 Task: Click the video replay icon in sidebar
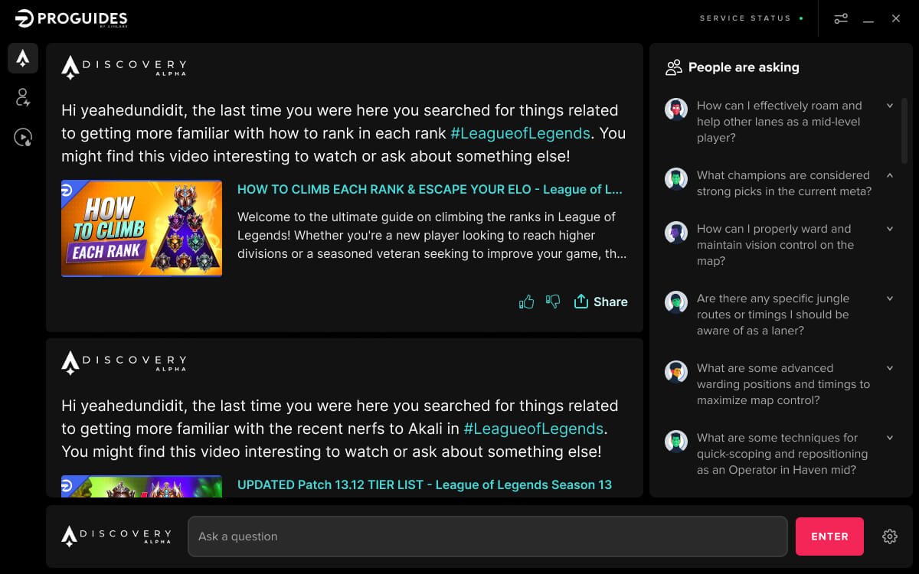23,137
